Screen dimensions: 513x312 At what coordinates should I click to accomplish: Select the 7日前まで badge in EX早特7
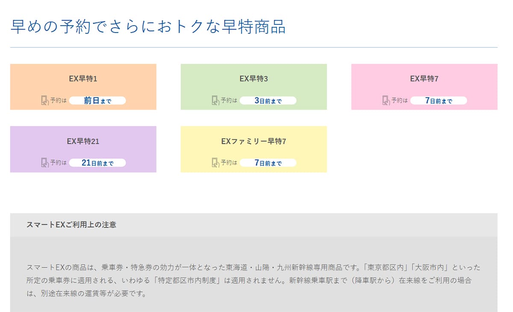click(439, 101)
